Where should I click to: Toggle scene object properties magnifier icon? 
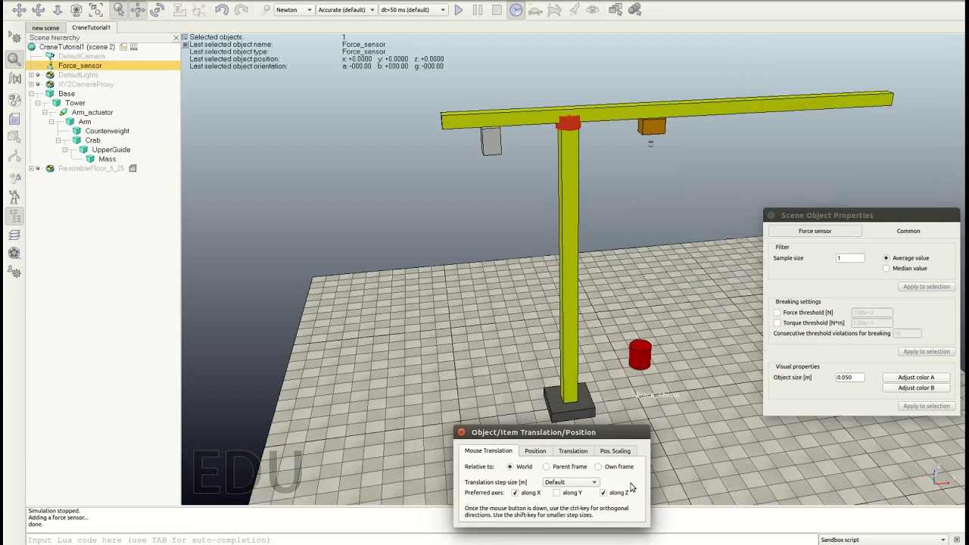14,59
